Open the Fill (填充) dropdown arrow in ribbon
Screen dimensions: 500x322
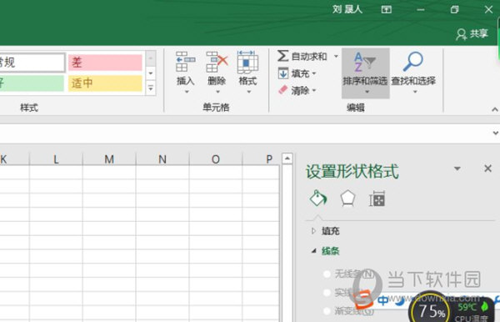coord(314,73)
